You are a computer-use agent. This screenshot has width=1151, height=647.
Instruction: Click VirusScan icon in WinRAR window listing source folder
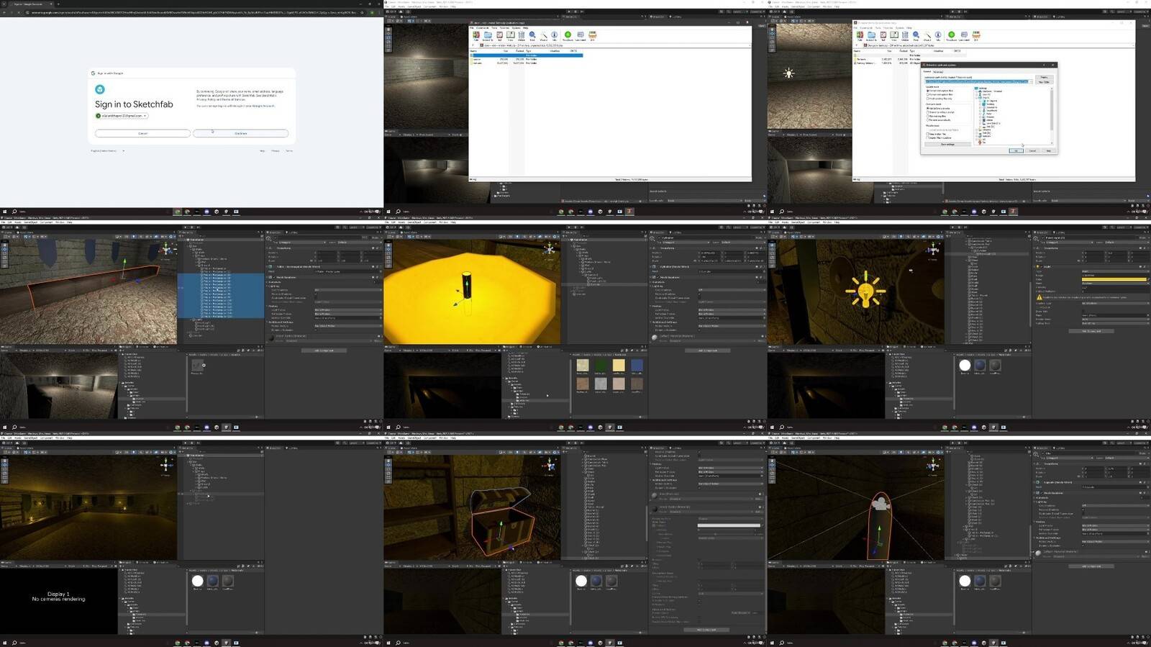click(x=568, y=35)
